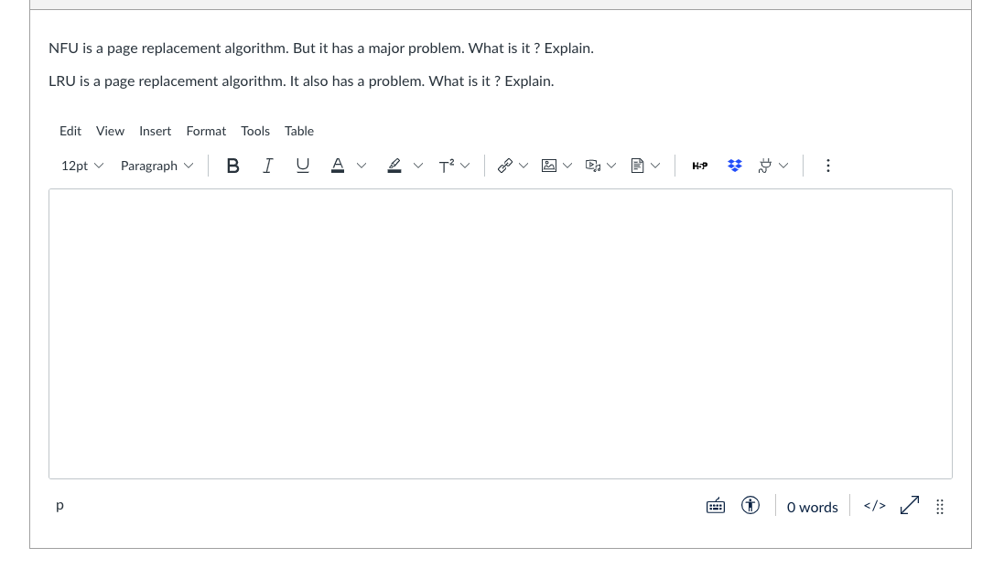Underline the selected text
Image resolution: width=1004 pixels, height=569 pixels.
coord(302,166)
